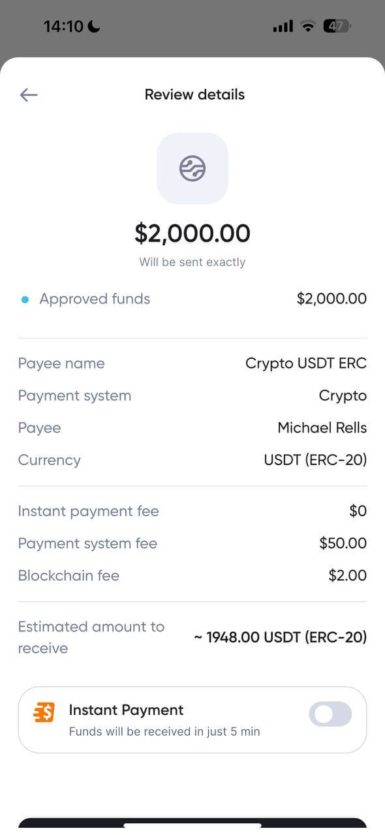Expand the Payment system Crypto entry
Image resolution: width=385 pixels, height=835 pixels.
click(192, 395)
